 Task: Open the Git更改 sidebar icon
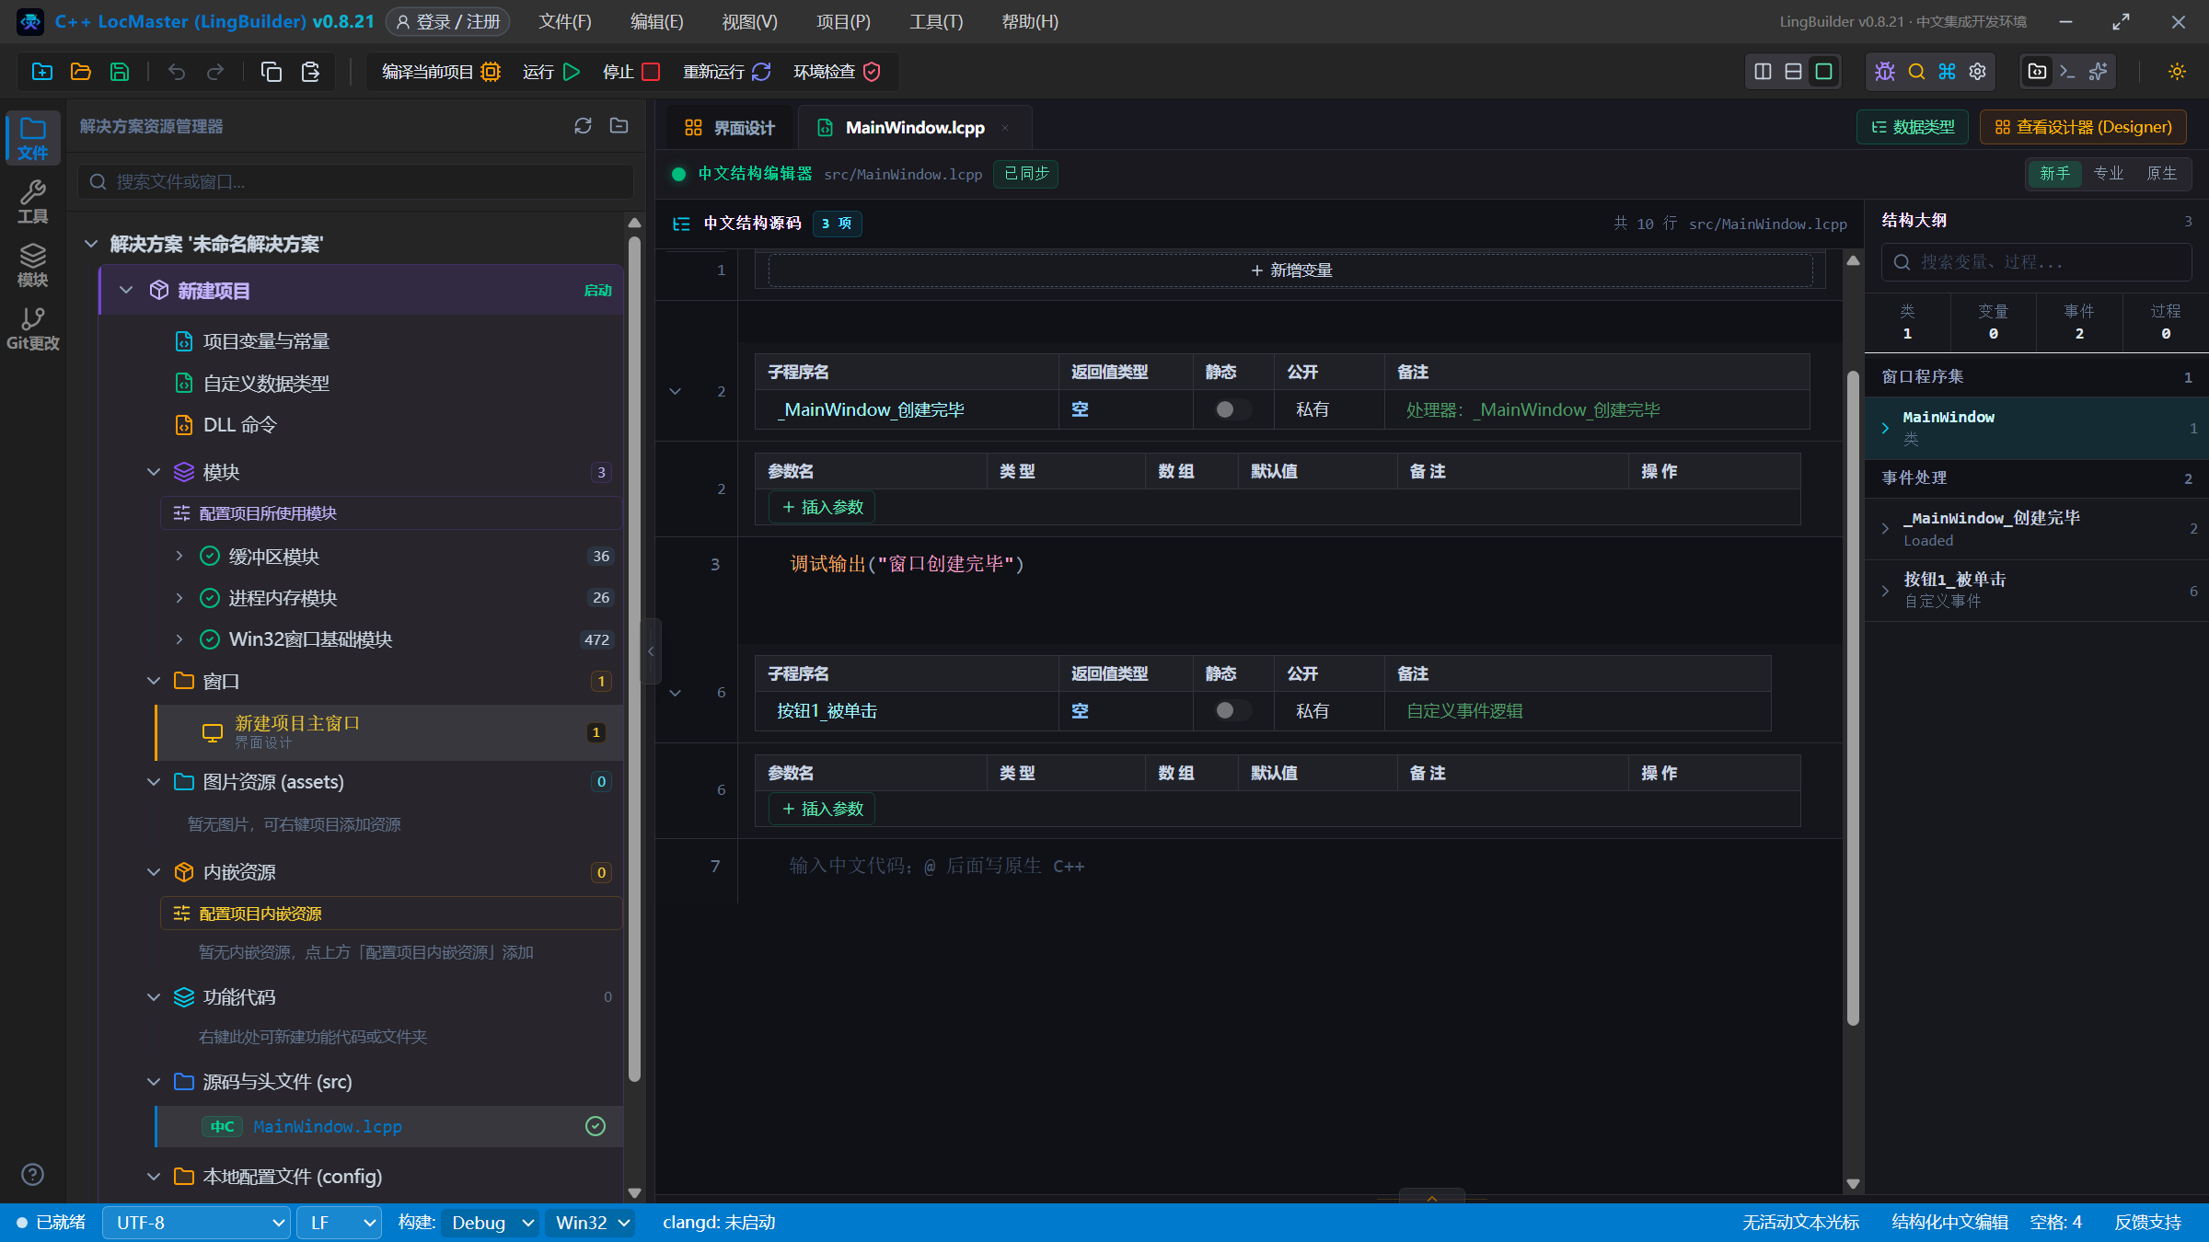(33, 328)
